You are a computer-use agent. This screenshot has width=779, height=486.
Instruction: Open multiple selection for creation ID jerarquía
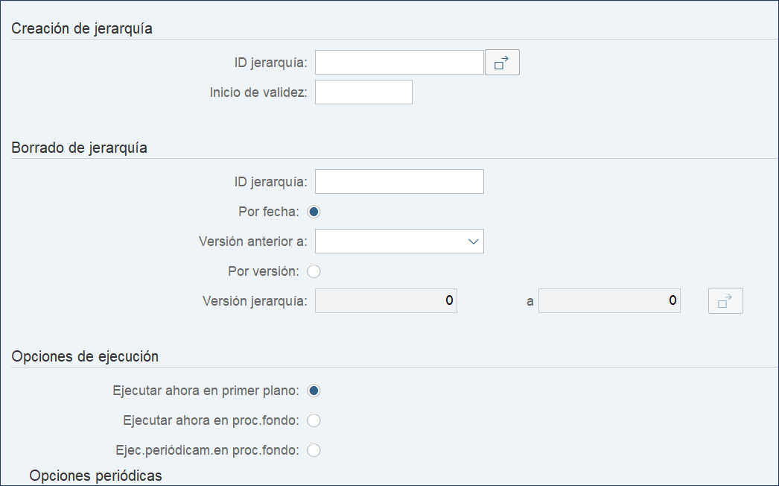pos(502,63)
